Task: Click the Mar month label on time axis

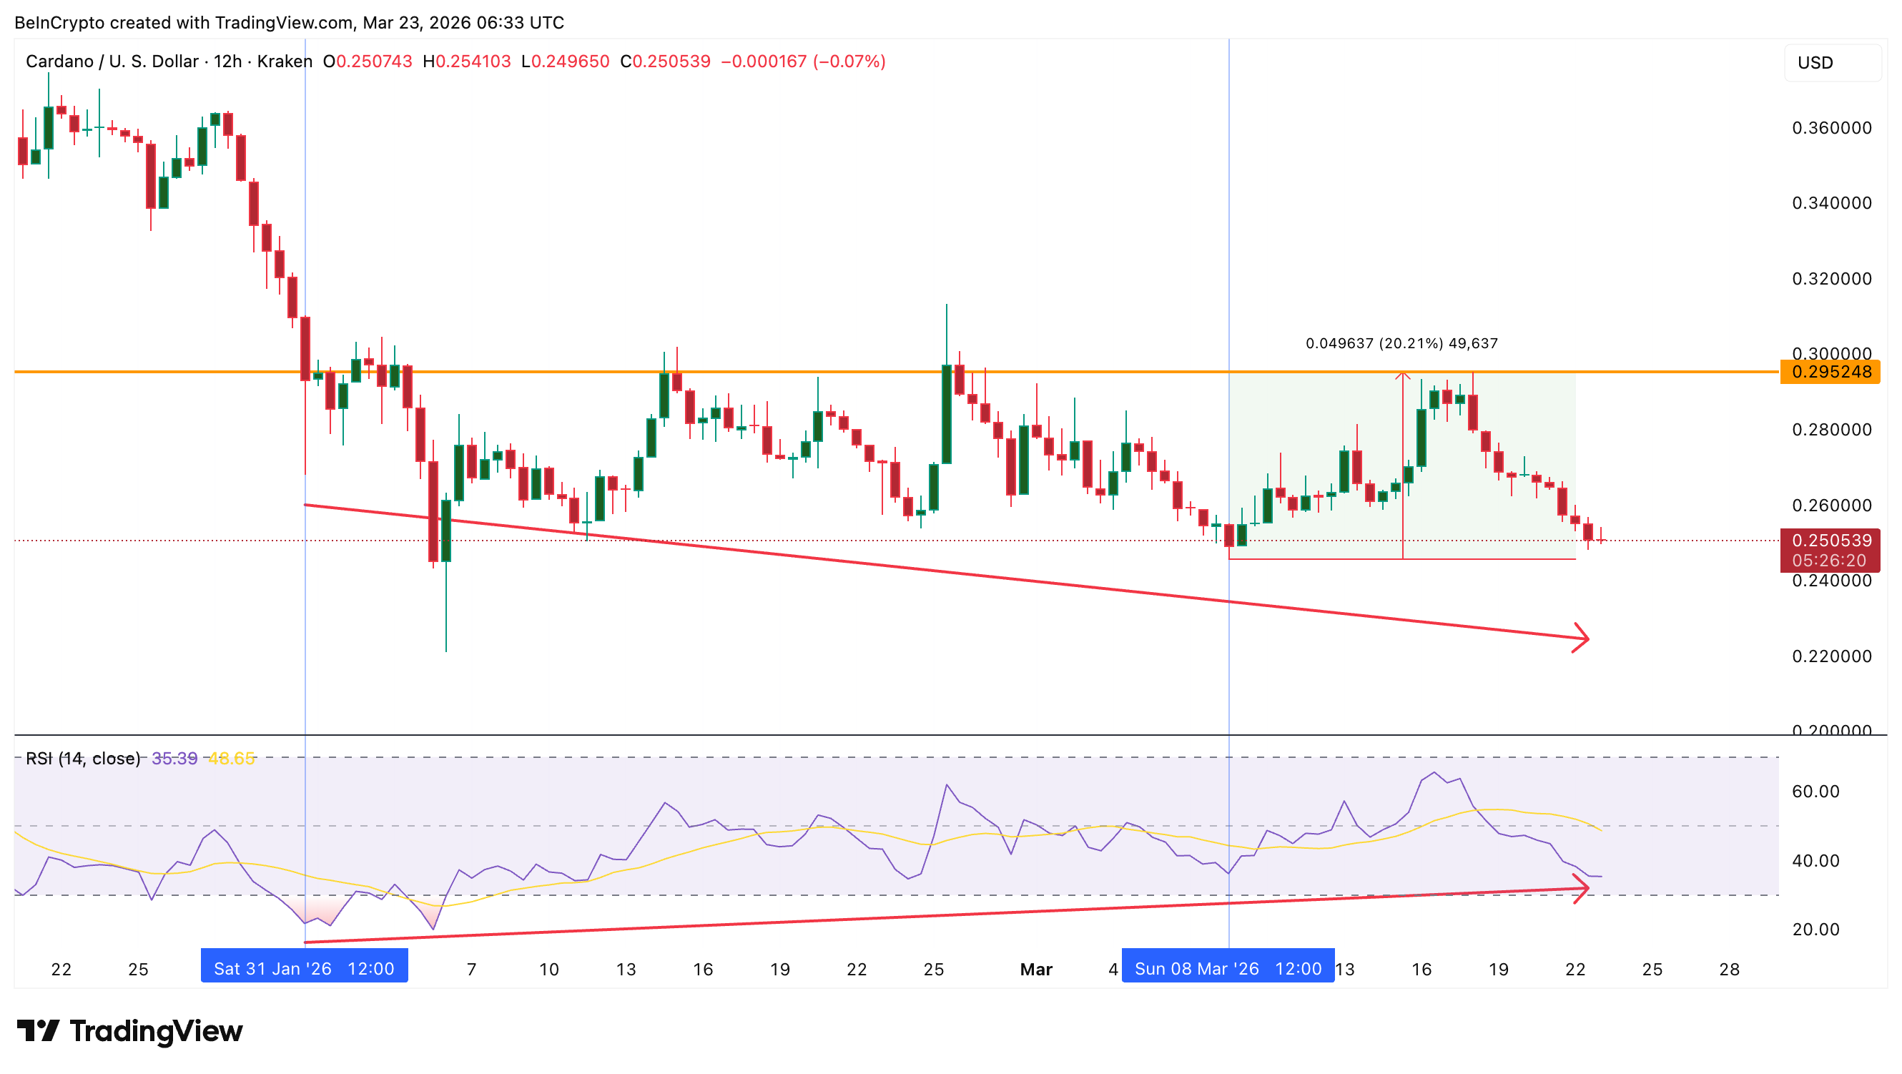Action: (x=1035, y=970)
